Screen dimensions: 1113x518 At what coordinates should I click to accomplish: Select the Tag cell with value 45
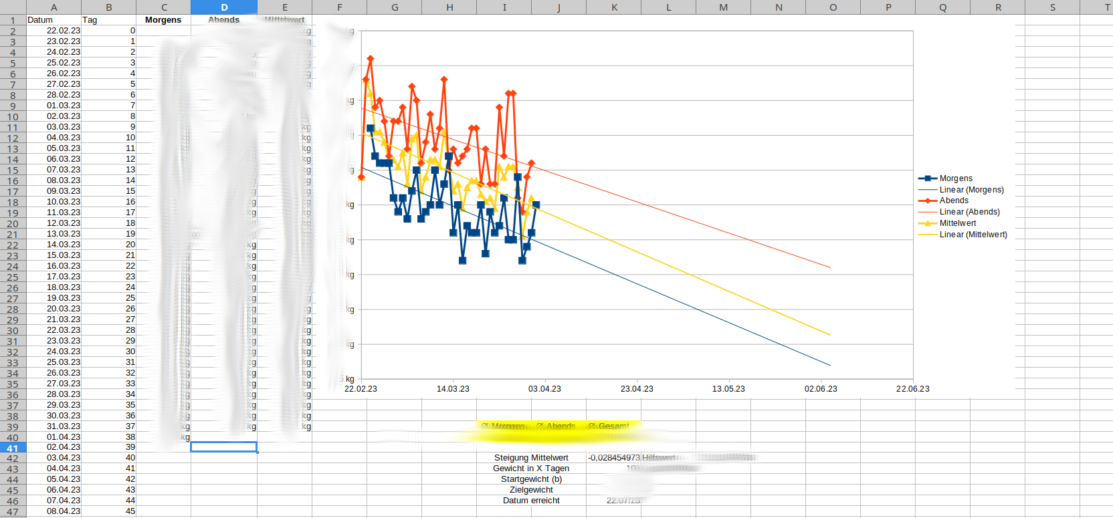108,511
